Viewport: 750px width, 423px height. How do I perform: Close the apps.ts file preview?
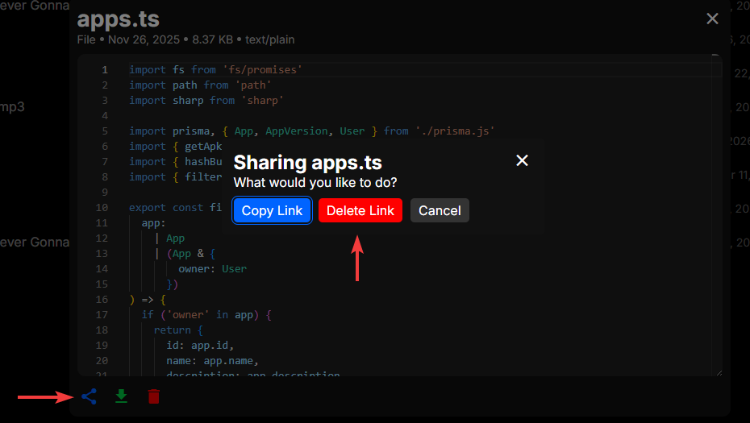coord(712,19)
